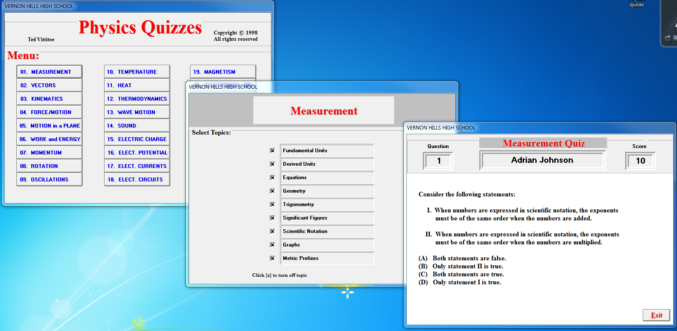Turn off the Fundamental Units topic checkbox
The width and height of the screenshot is (677, 331).
coord(272,151)
